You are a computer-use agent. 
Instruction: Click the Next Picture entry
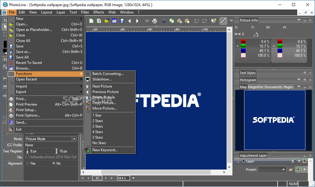(x=110, y=86)
